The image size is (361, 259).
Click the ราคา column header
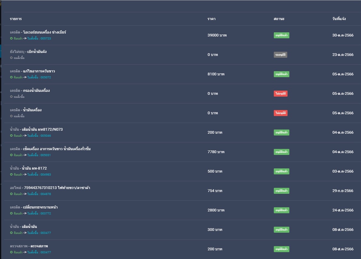tap(211, 19)
